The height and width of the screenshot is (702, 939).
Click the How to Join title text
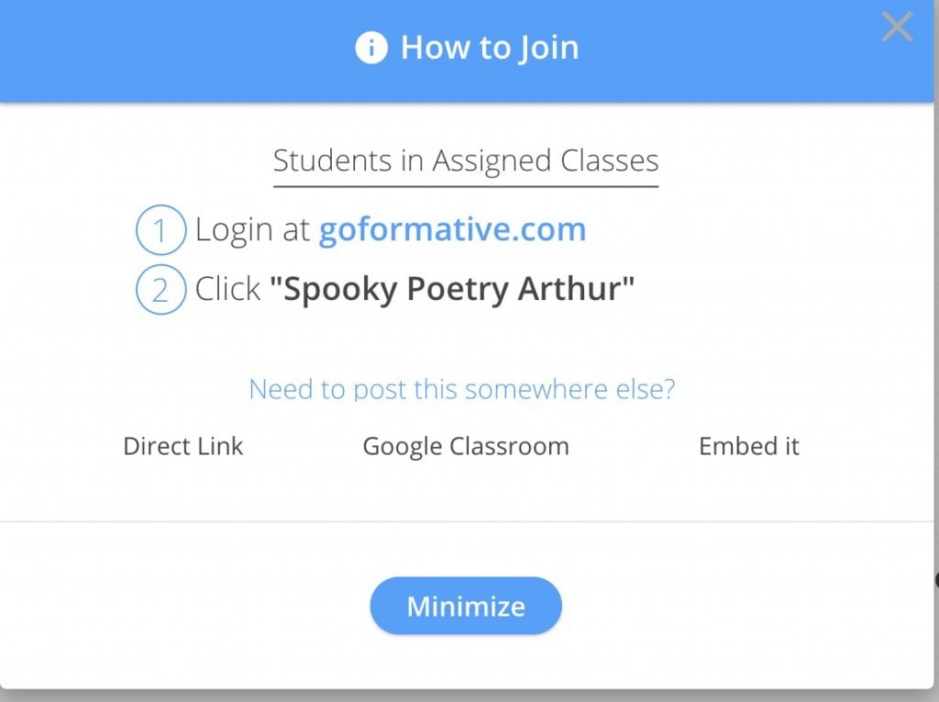(490, 48)
